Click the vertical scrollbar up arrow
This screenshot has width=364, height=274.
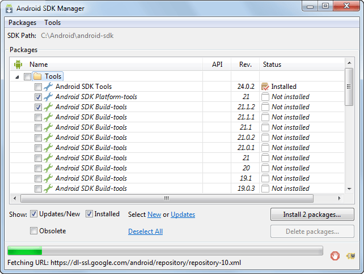349,63
